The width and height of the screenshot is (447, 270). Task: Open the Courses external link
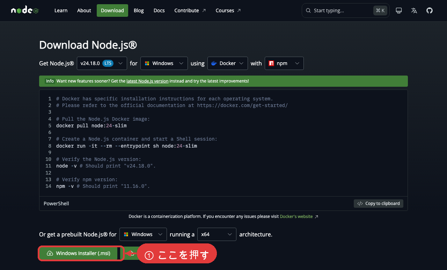[228, 10]
